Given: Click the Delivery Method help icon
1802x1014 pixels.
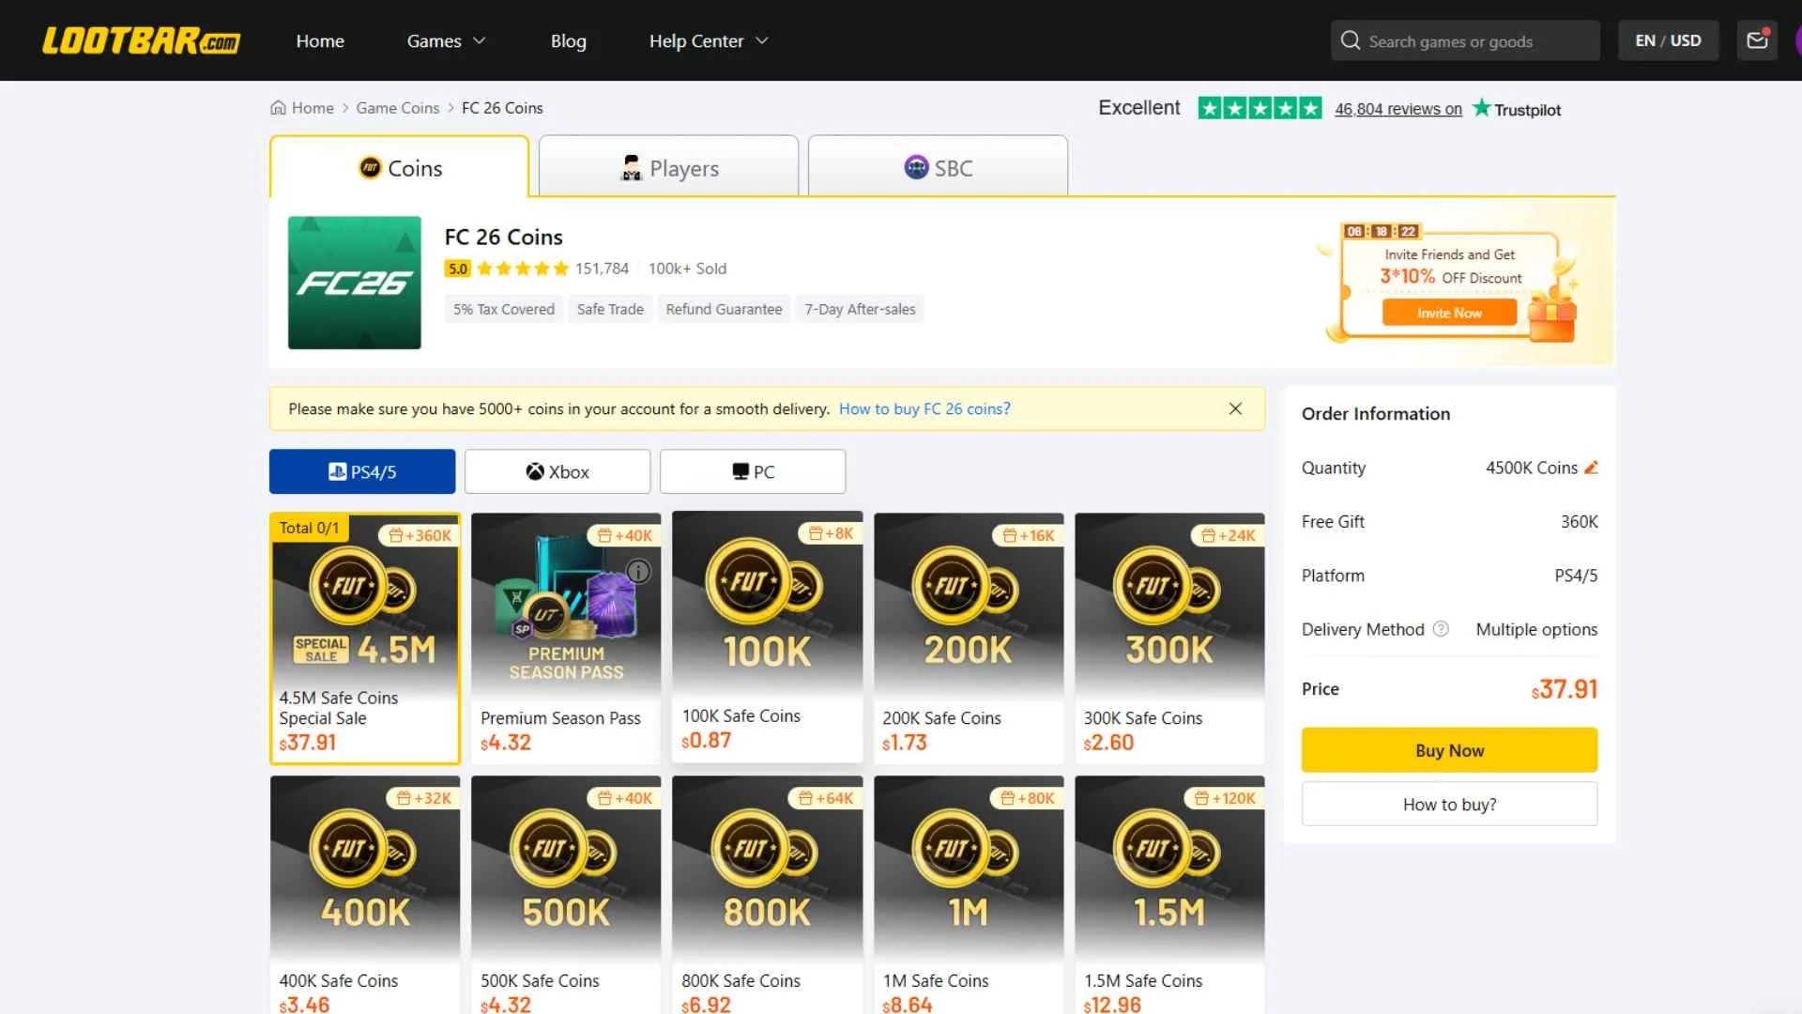Looking at the screenshot, I should 1441,629.
